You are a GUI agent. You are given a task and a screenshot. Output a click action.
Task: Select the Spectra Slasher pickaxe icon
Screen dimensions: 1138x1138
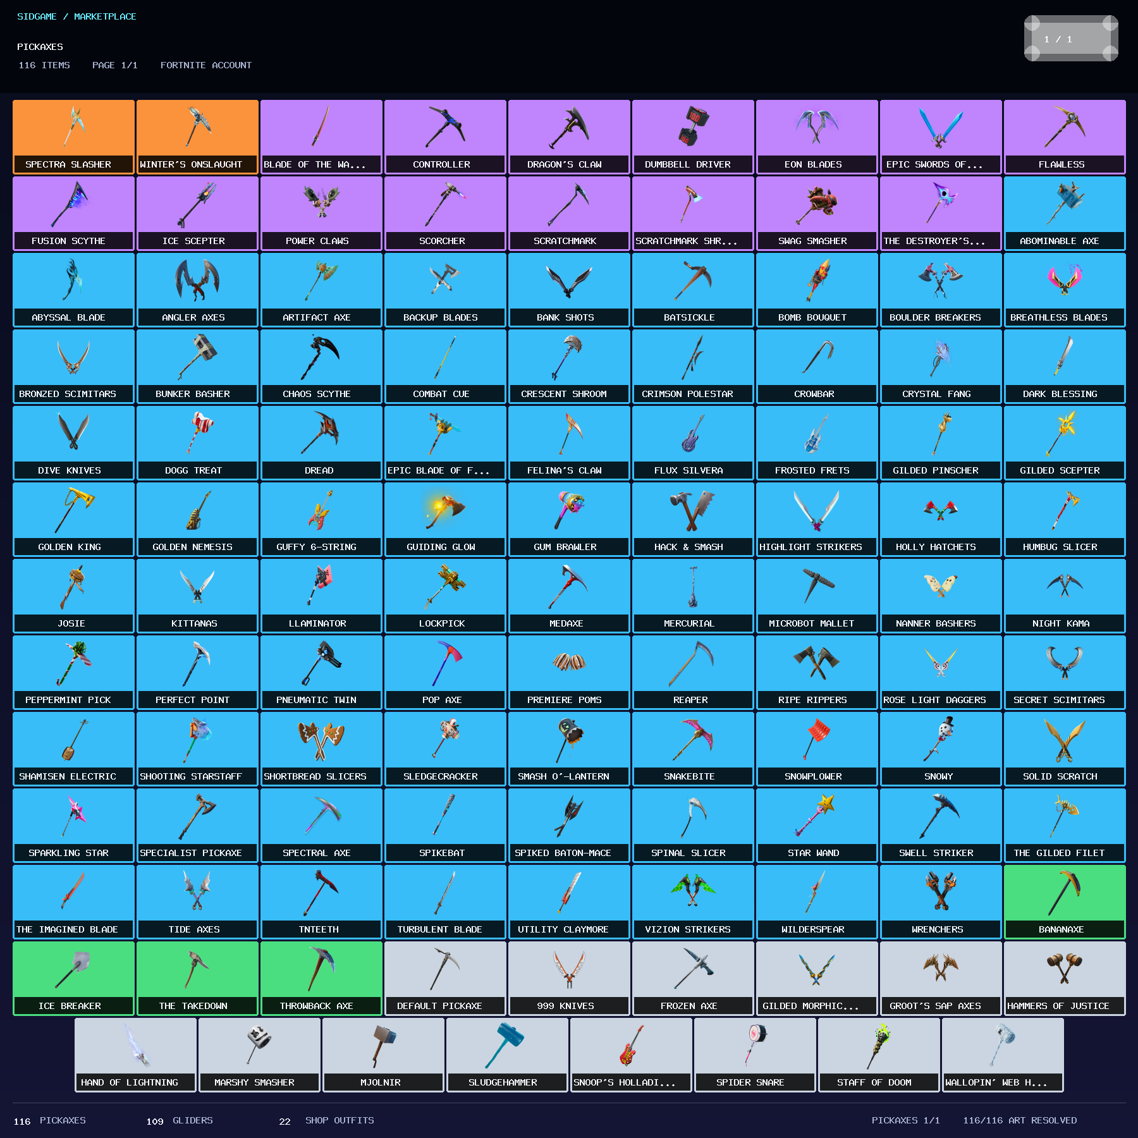pos(74,126)
